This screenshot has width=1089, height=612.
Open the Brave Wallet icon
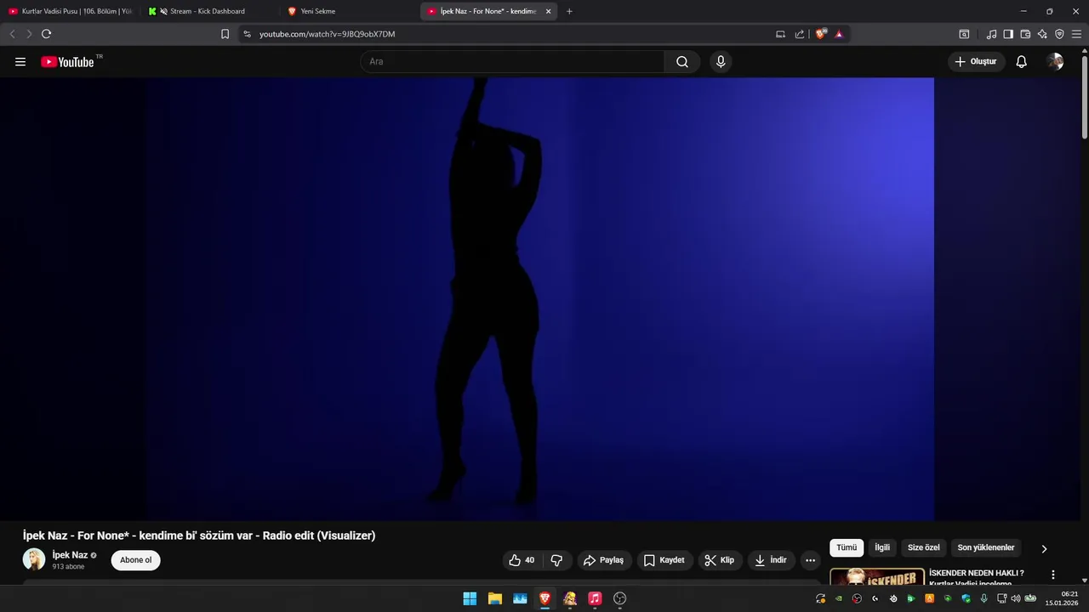click(x=1025, y=34)
